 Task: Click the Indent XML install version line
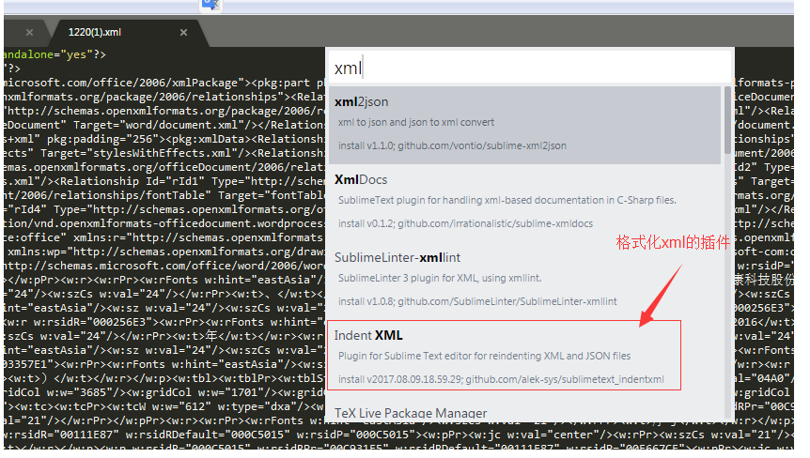pyautogui.click(x=501, y=379)
